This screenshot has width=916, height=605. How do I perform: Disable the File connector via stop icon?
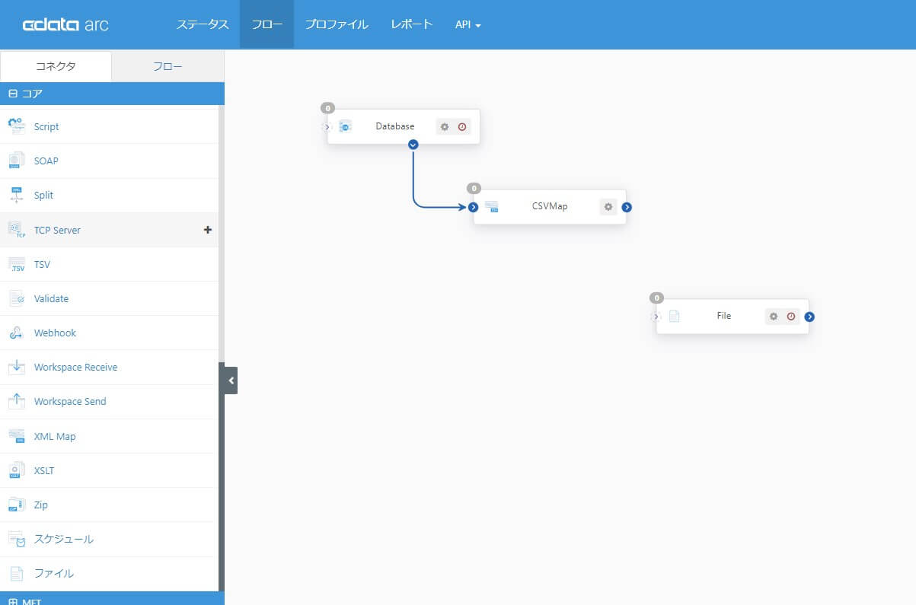coord(792,316)
